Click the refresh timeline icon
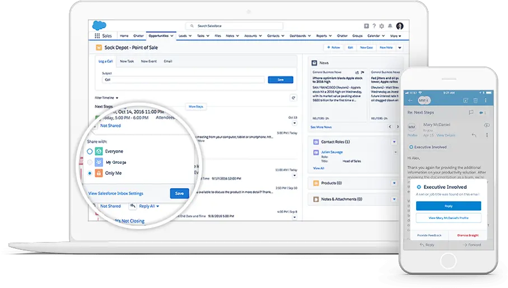This screenshot has width=508, height=288. (x=293, y=98)
